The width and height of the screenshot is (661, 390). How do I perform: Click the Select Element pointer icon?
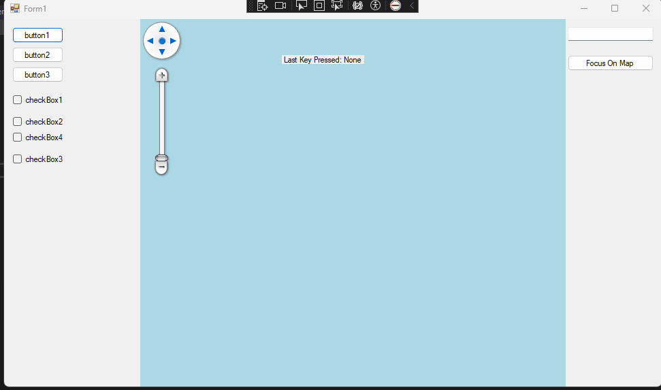coord(302,6)
